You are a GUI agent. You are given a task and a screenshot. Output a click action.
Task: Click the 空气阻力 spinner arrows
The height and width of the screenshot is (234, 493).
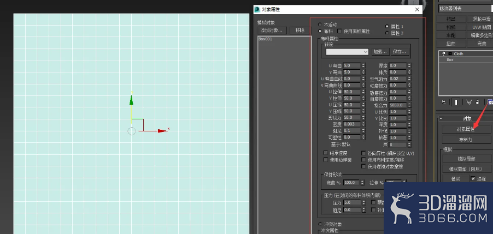[409, 79]
